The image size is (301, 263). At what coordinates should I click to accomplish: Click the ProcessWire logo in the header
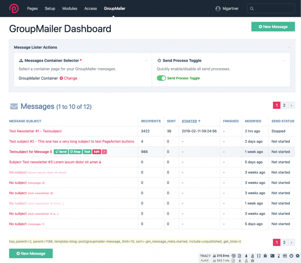coord(14,8)
